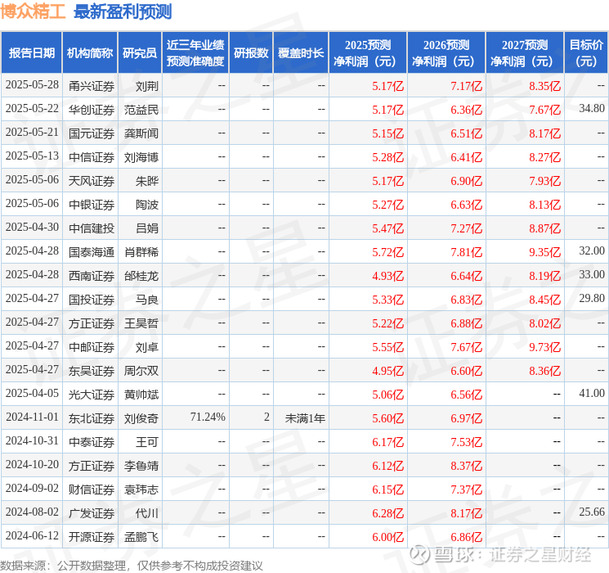Click the 数据来源 disclaimer footer text
This screenshot has width=609, height=573.
(x=132, y=566)
